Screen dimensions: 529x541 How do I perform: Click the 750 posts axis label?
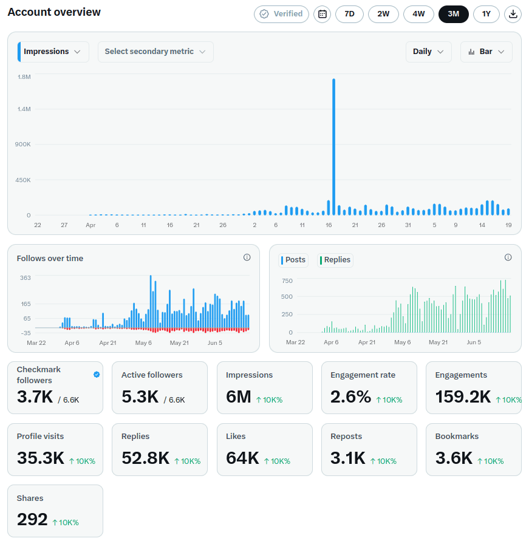click(x=287, y=281)
